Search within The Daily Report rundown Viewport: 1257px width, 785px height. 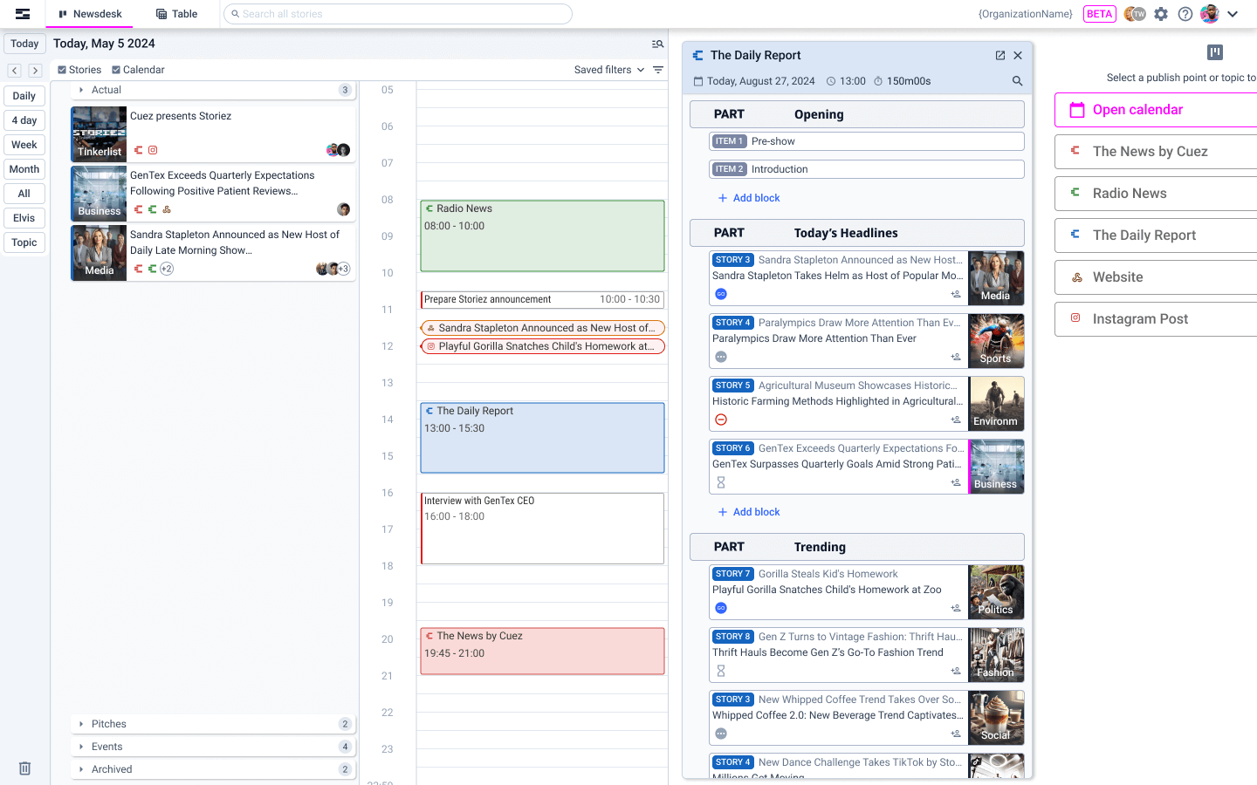[1017, 81]
